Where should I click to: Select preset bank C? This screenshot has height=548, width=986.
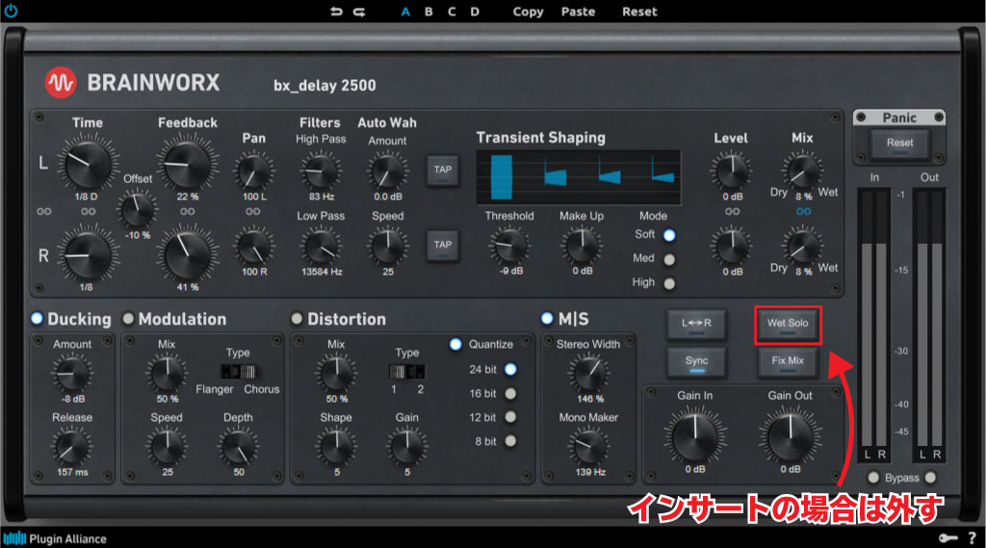[x=452, y=12]
